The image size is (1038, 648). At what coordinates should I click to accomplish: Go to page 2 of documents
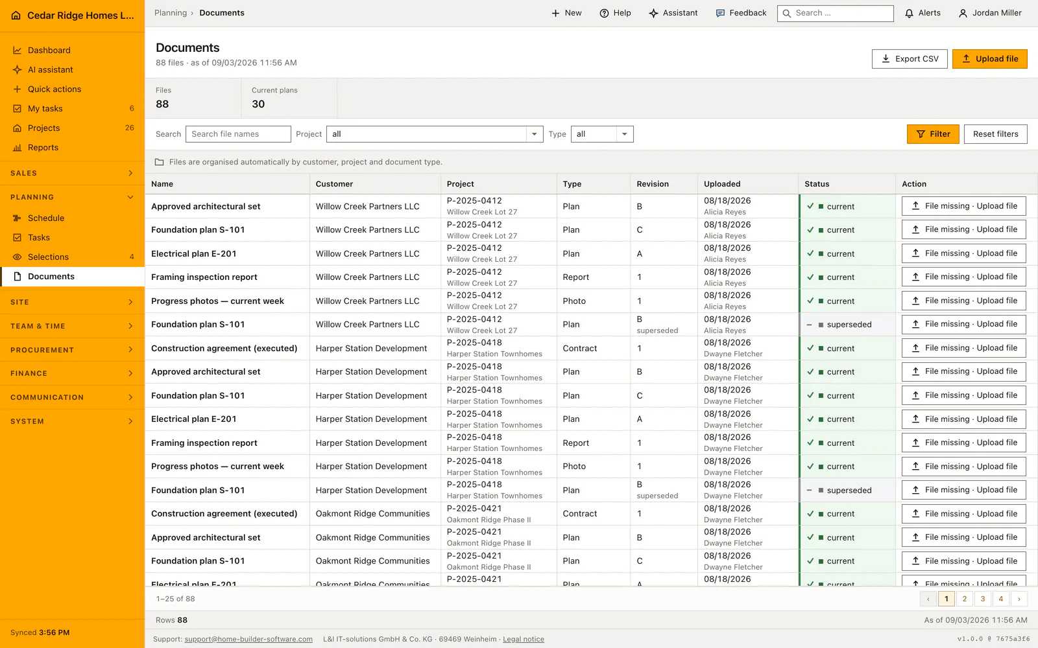pyautogui.click(x=965, y=599)
